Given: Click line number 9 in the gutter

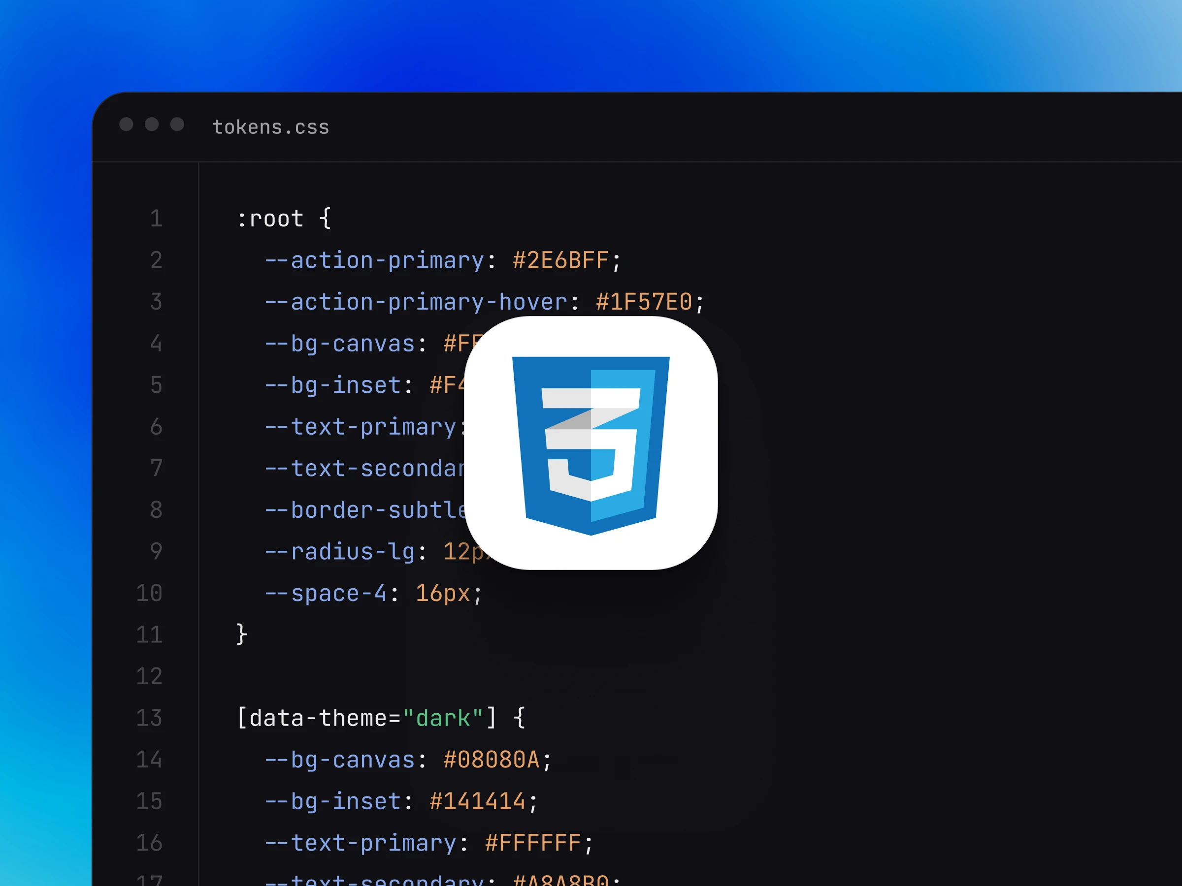Looking at the screenshot, I should pos(156,552).
